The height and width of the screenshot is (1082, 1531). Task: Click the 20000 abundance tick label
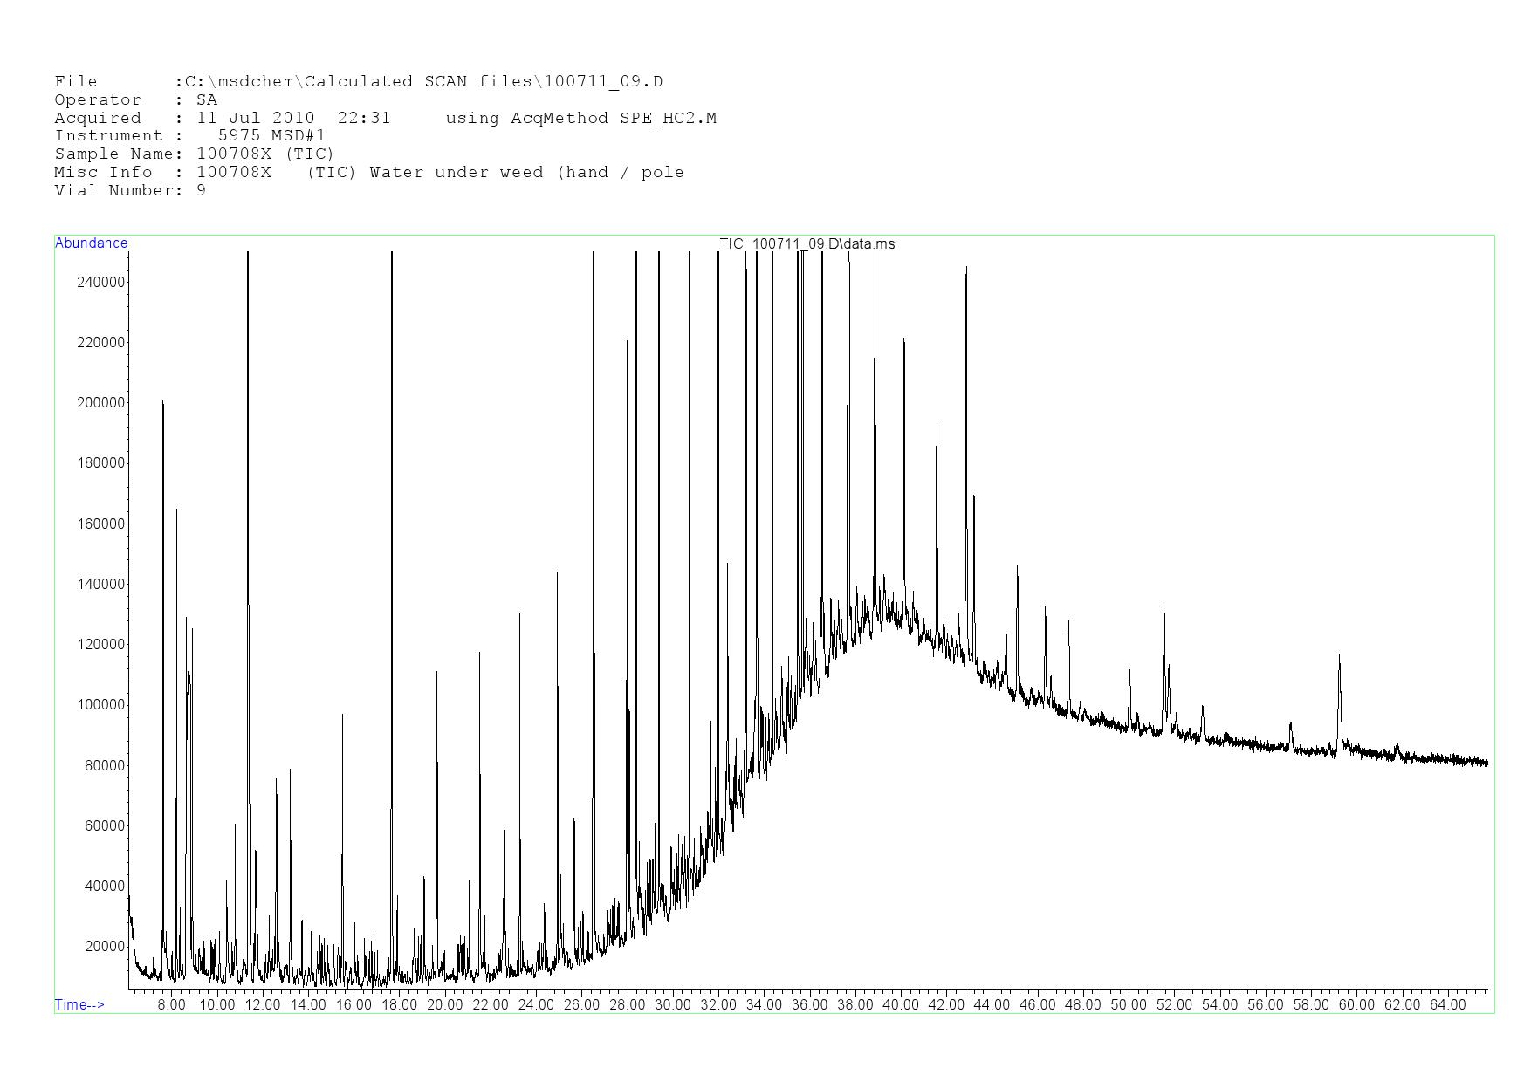click(x=104, y=947)
